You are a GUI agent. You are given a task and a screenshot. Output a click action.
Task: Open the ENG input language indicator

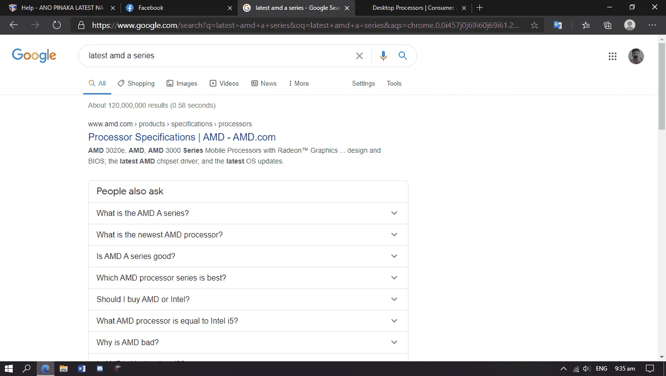[602, 369]
